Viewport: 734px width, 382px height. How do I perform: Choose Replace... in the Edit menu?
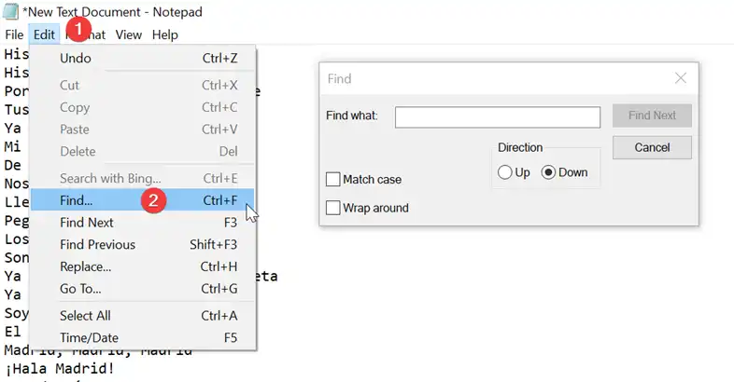coord(142,266)
